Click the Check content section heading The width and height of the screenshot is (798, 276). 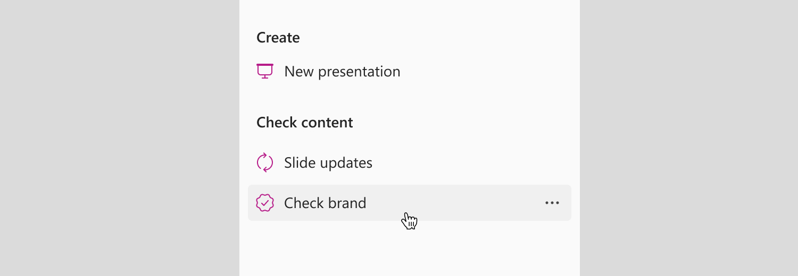point(305,123)
